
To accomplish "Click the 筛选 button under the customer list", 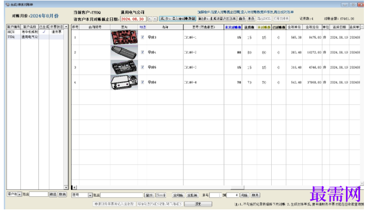I will click(x=53, y=194).
